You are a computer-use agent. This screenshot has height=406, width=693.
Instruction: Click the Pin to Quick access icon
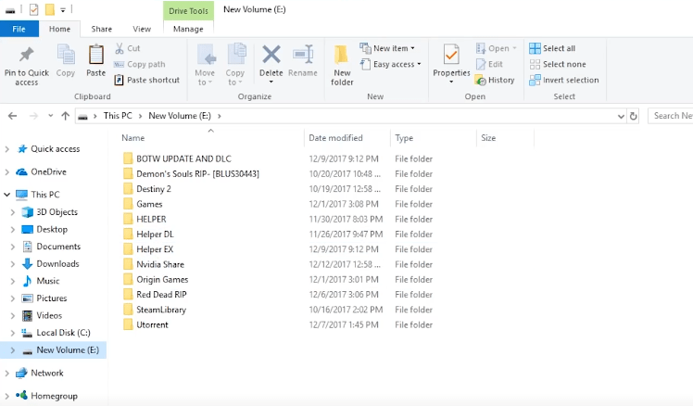[26, 57]
